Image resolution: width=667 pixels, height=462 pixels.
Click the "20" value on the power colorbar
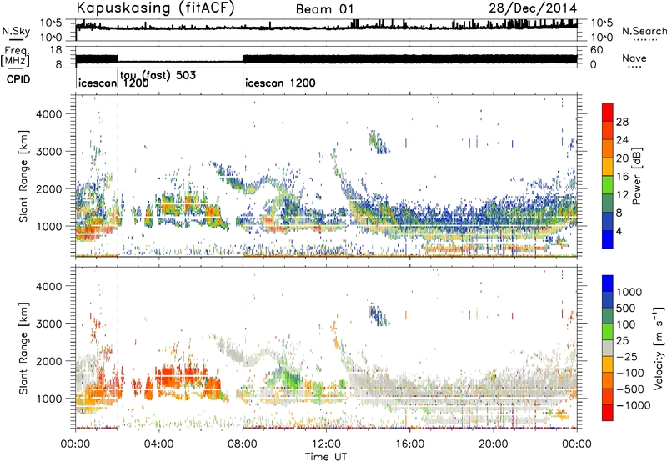(x=622, y=158)
